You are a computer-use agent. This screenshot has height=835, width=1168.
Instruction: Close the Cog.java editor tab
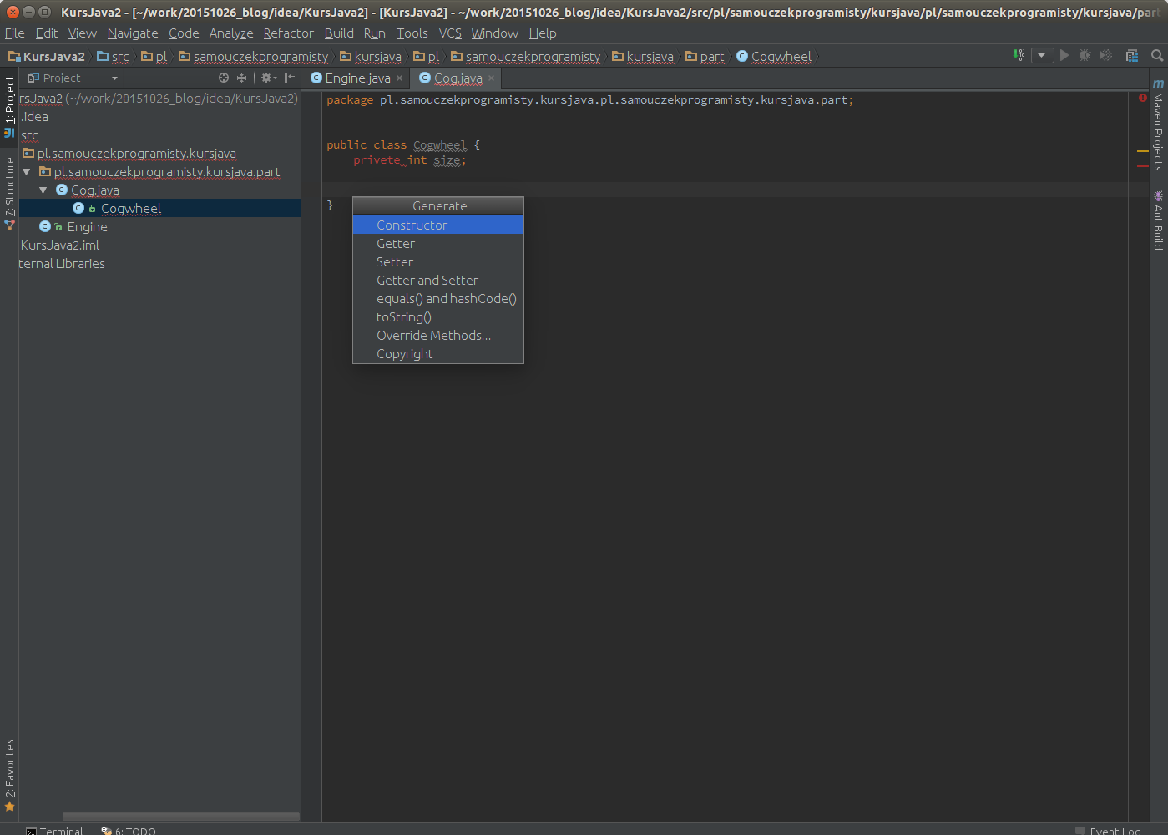coord(491,78)
